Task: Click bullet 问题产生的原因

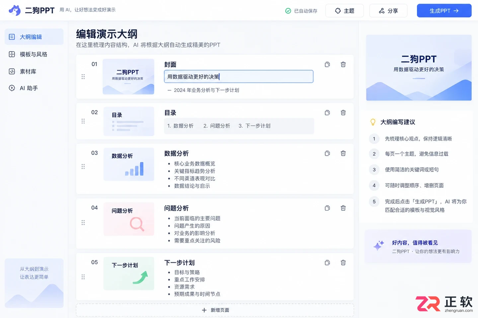Action: coord(192,226)
